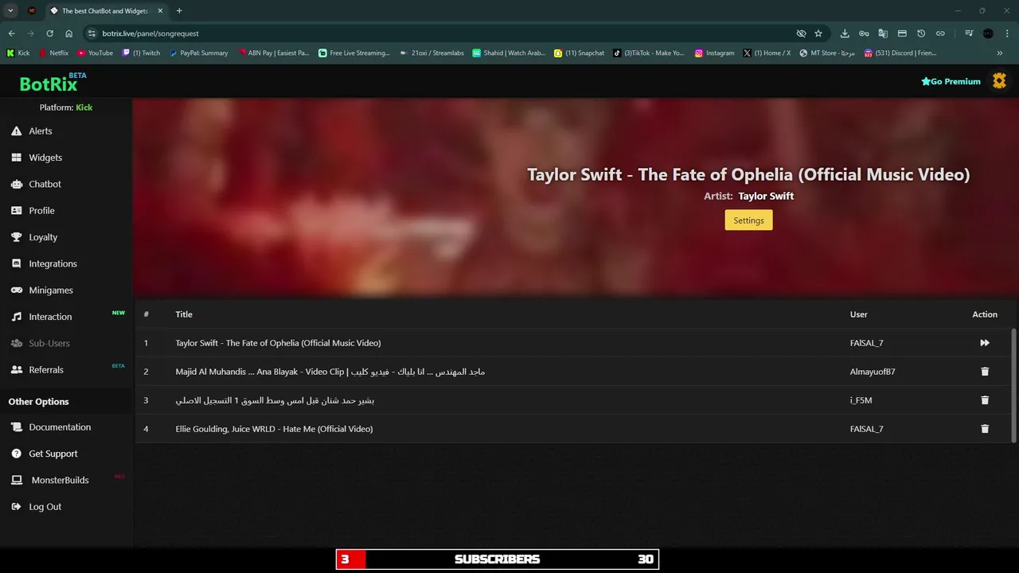
Task: Click the BotRix logo
Action: coord(53,83)
